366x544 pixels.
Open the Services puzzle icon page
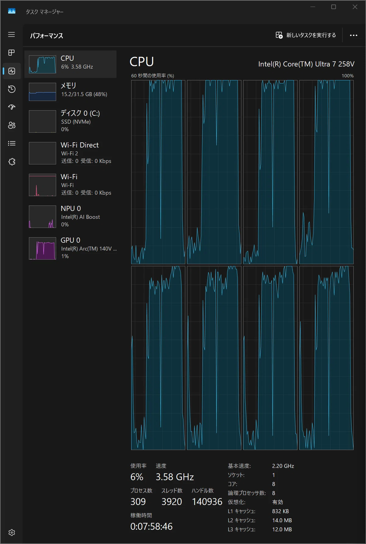(x=12, y=162)
